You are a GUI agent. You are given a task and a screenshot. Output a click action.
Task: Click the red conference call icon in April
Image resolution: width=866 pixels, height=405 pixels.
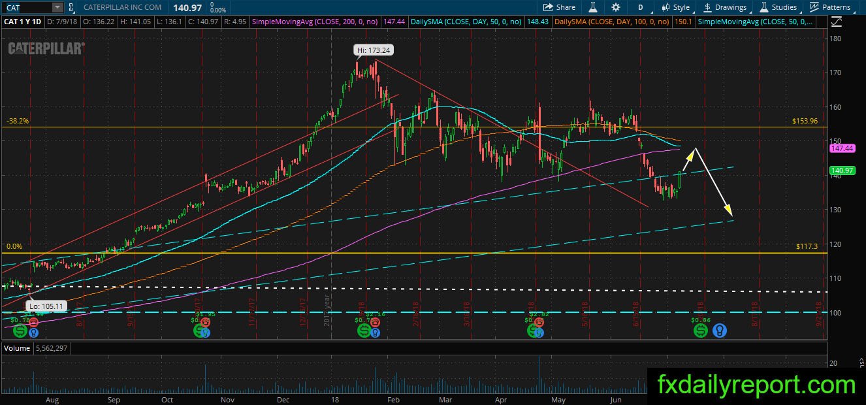[x=540, y=322]
